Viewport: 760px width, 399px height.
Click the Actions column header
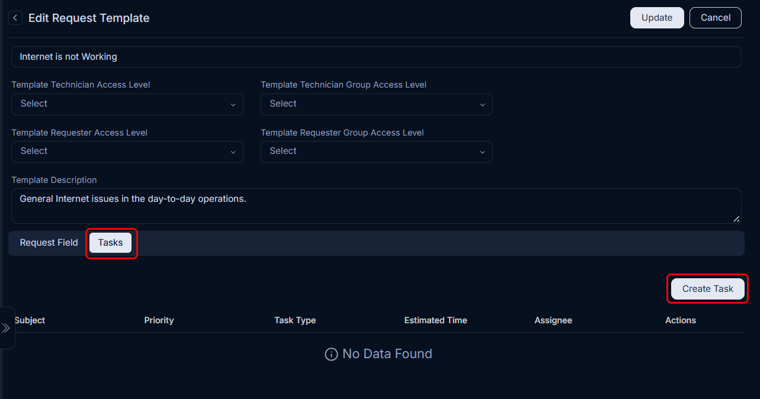(681, 320)
